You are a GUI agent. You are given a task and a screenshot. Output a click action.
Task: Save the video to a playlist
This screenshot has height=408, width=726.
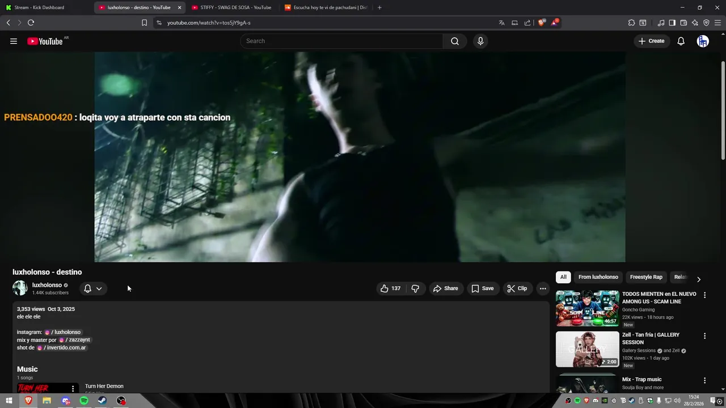click(483, 288)
